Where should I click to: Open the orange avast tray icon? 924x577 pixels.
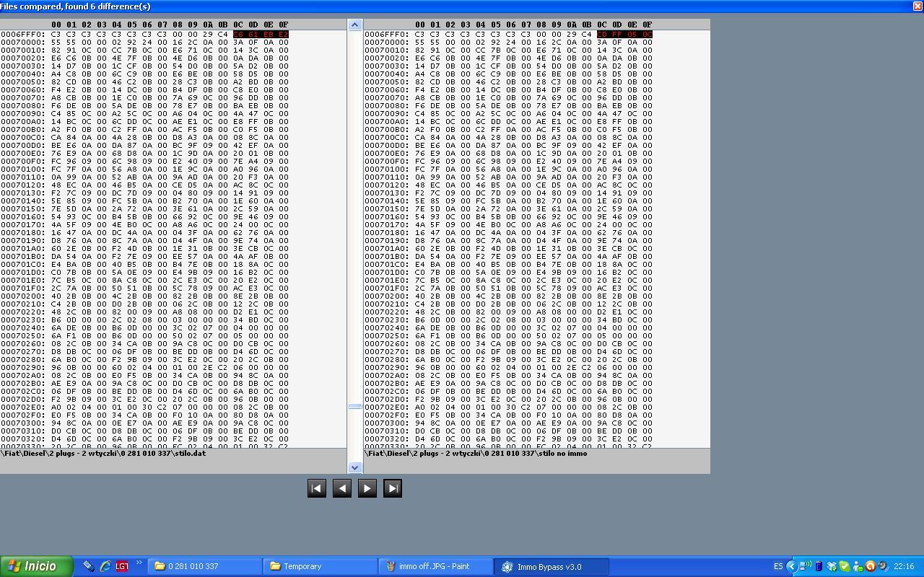click(x=871, y=566)
